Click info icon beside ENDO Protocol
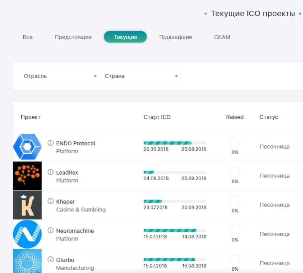The width and height of the screenshot is (303, 273). point(50,143)
